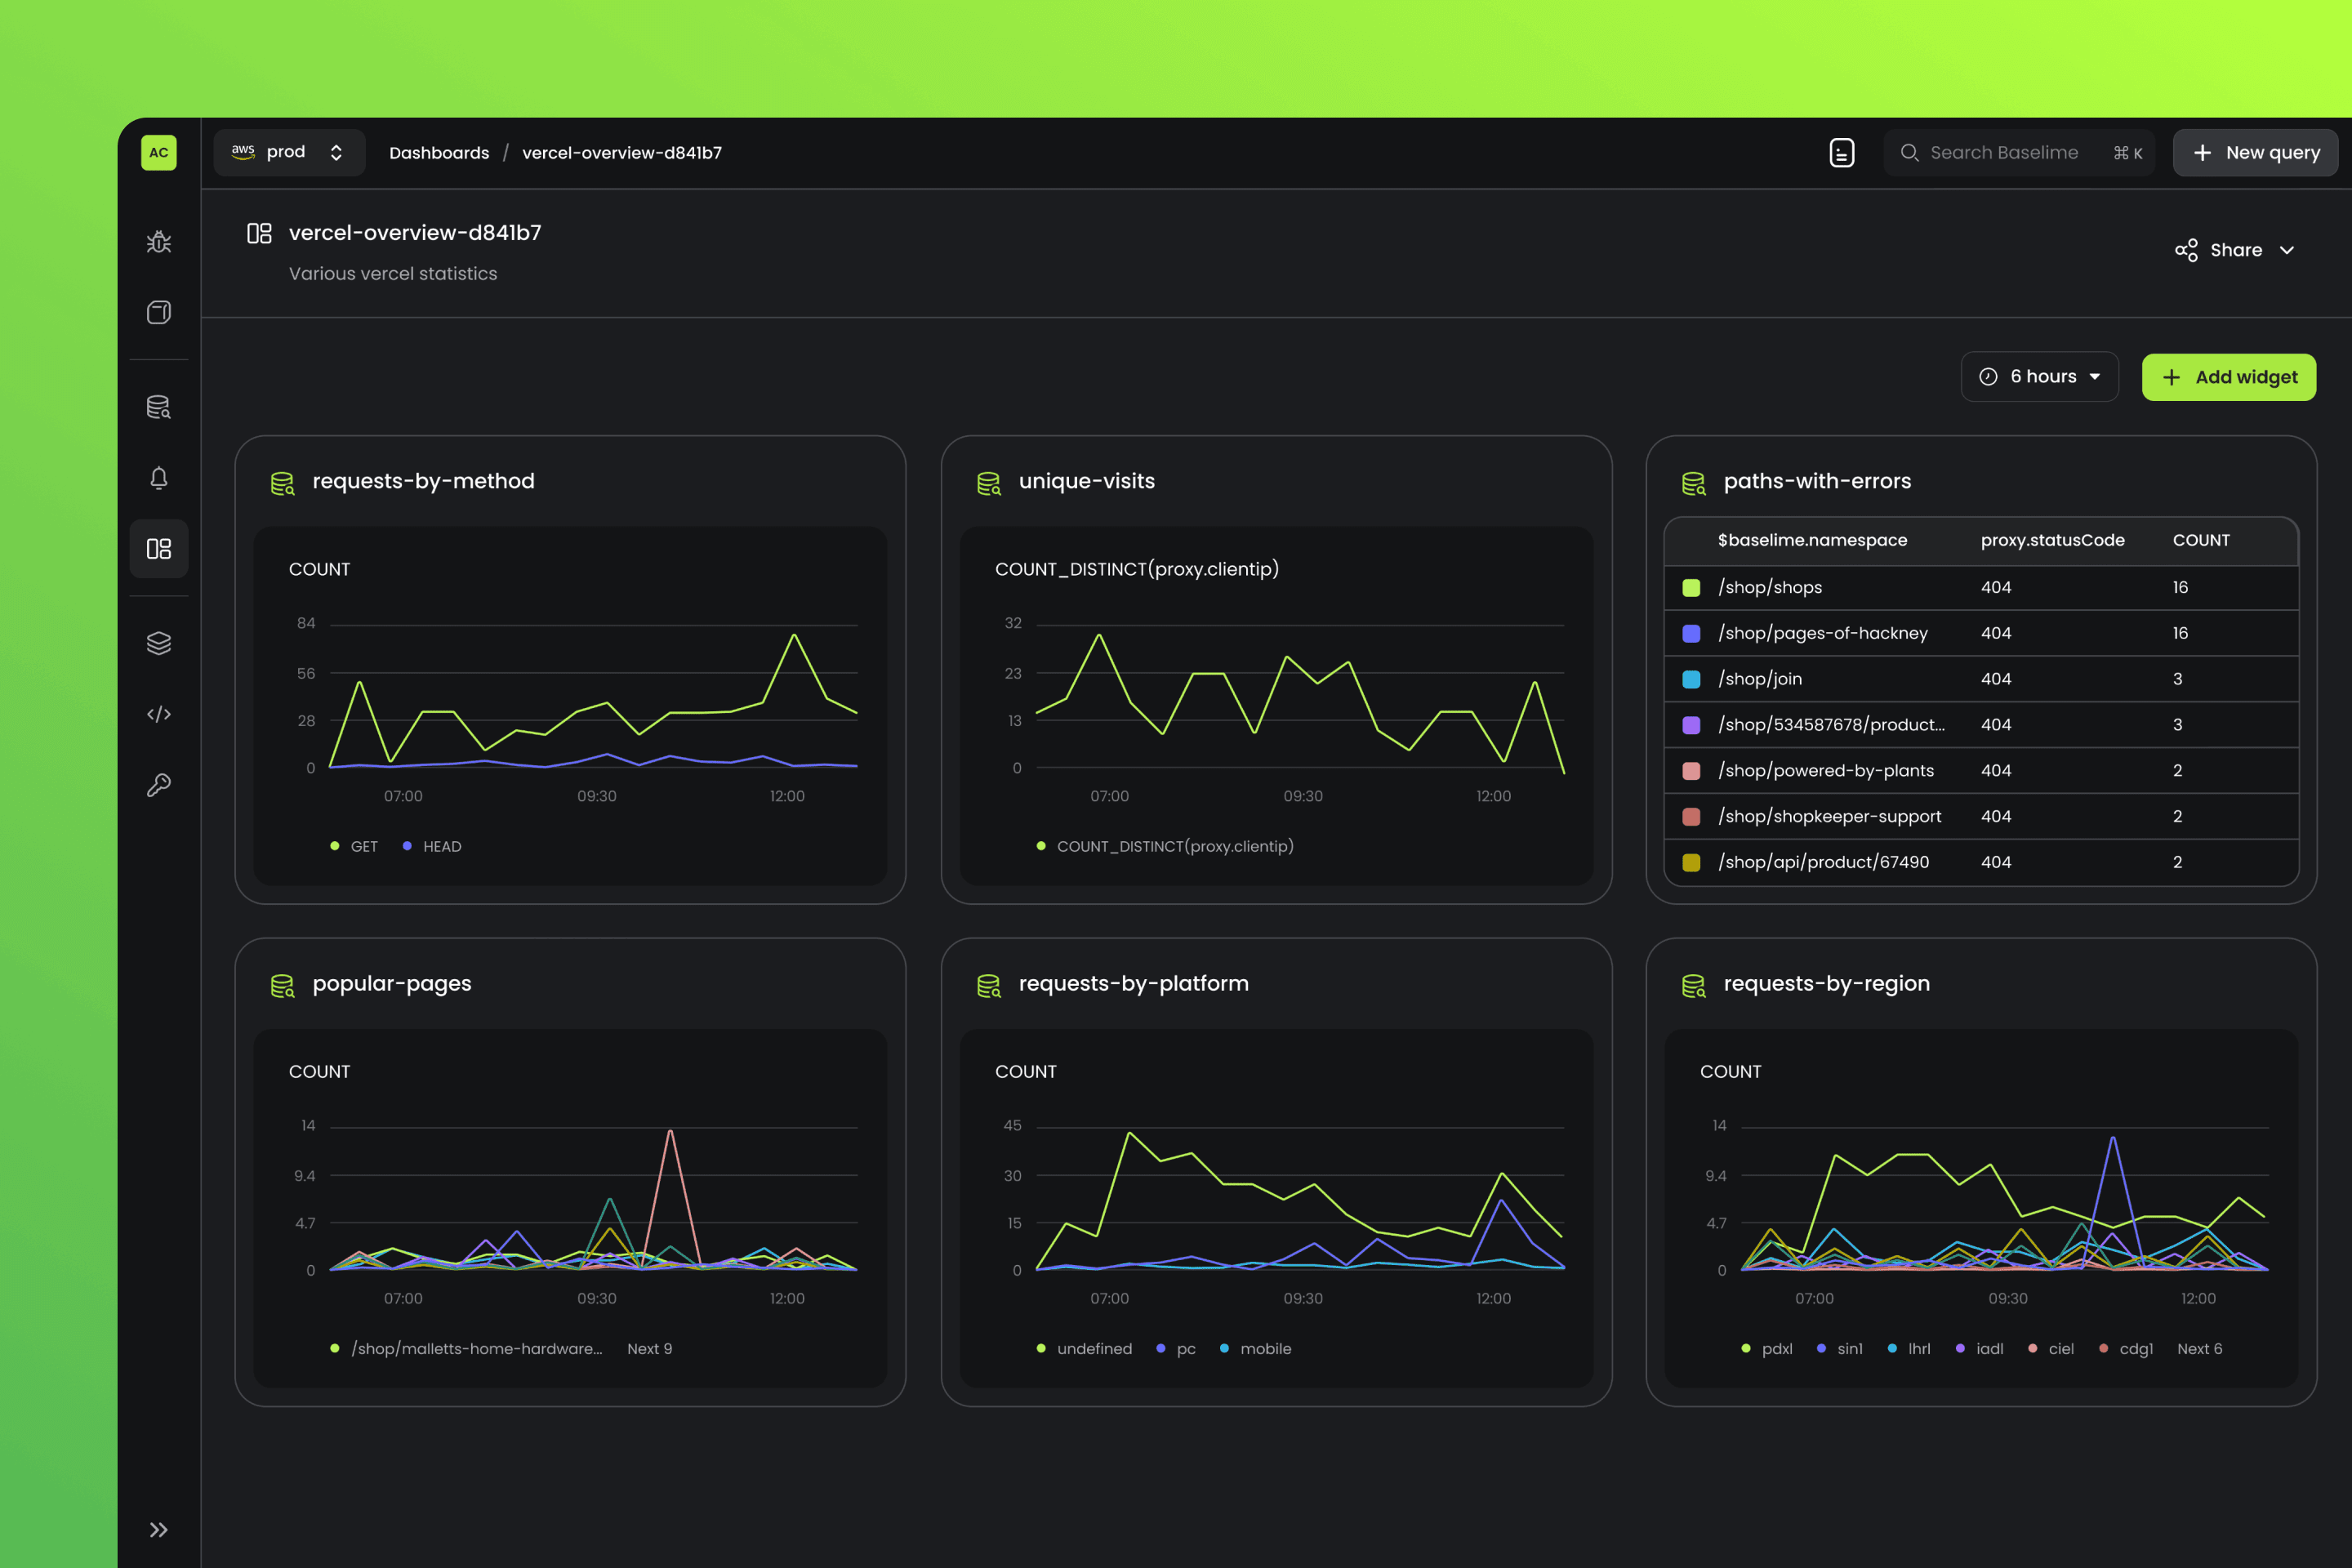
Task: Expand the Share dropdown menu
Action: 2235,250
